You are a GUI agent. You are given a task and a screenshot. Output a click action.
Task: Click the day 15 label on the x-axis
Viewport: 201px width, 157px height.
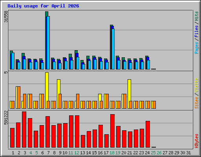click(94, 153)
